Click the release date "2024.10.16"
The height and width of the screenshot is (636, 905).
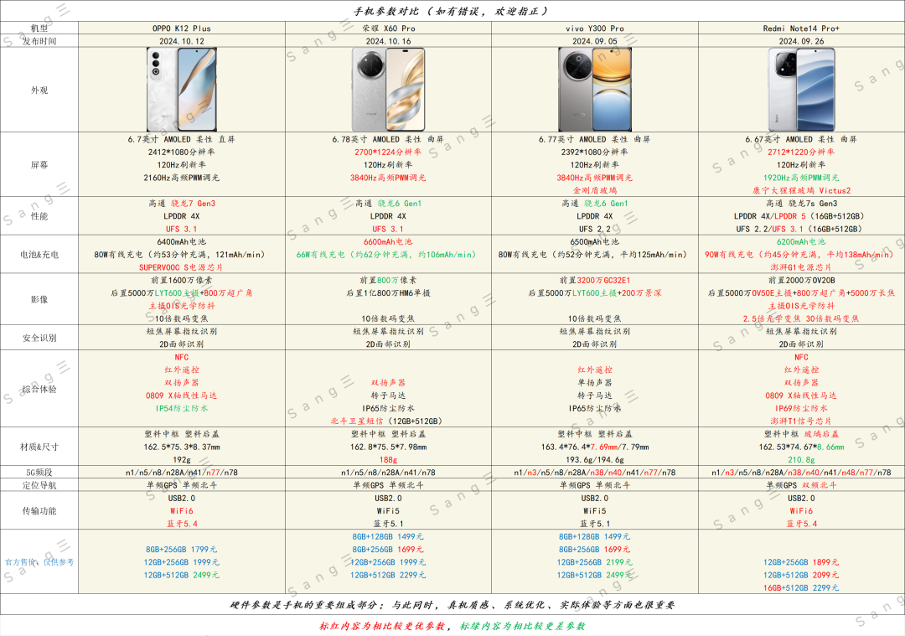coord(389,41)
